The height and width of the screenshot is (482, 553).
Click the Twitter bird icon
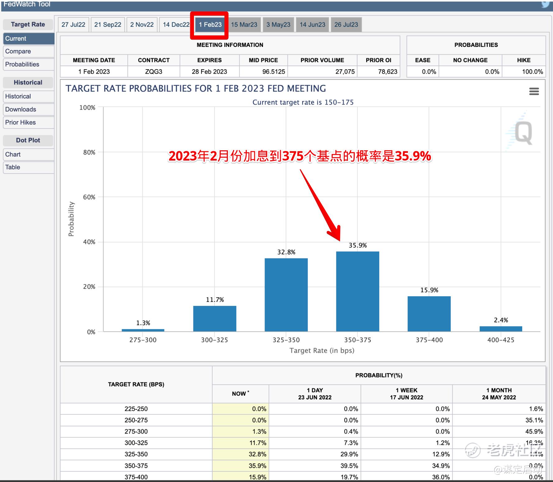coord(546,4)
